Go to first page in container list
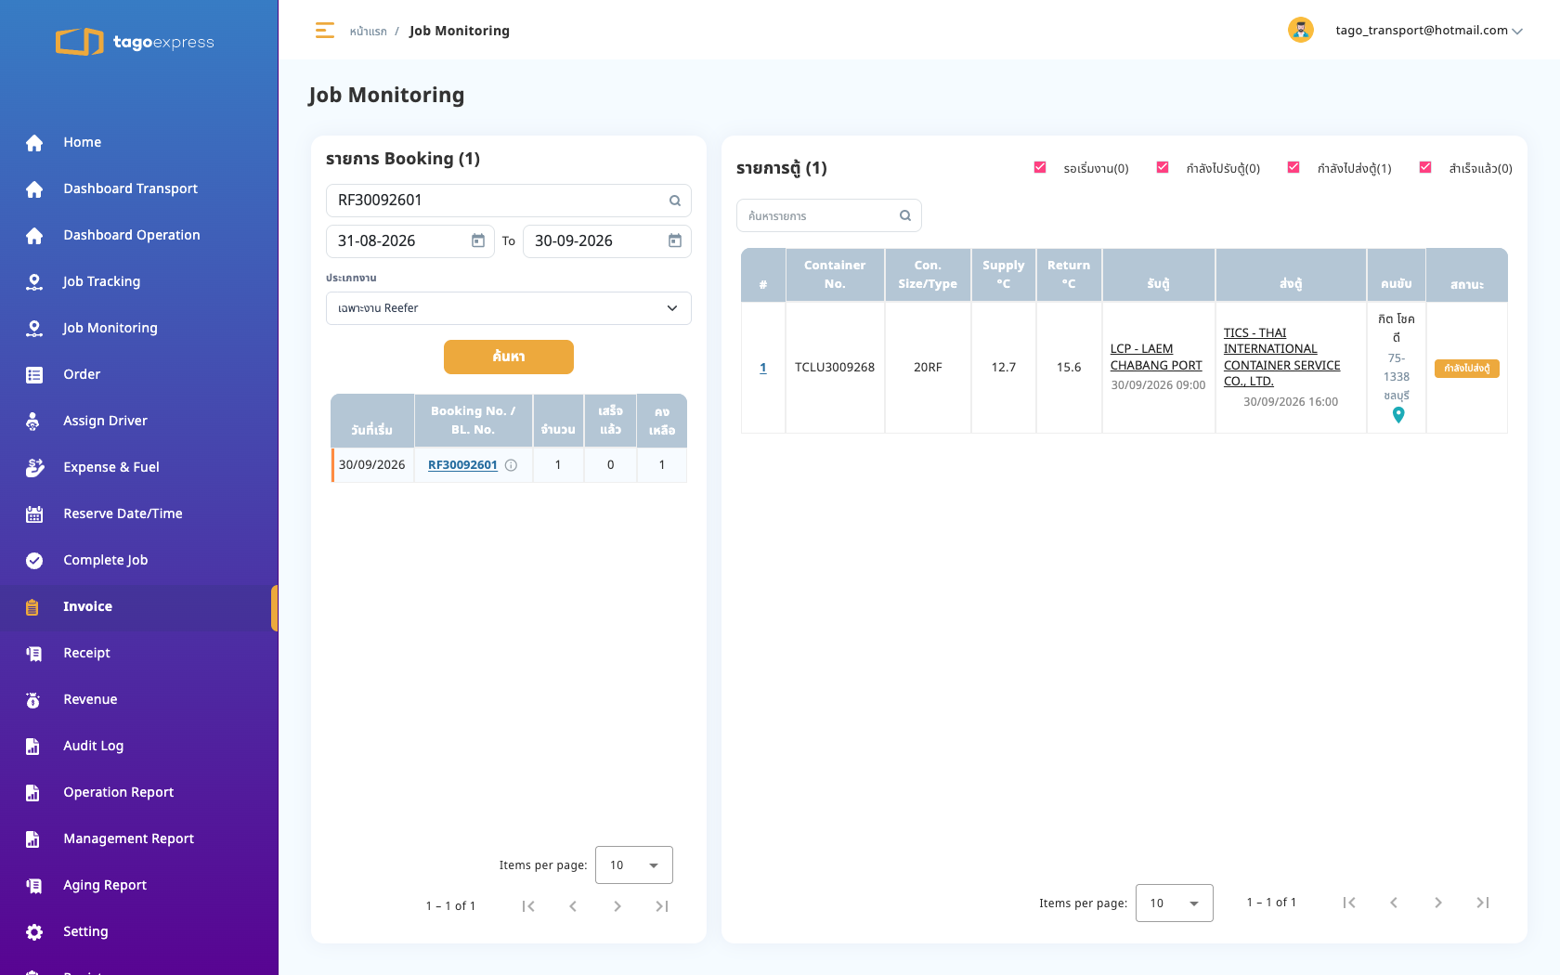1560x975 pixels. tap(1349, 903)
